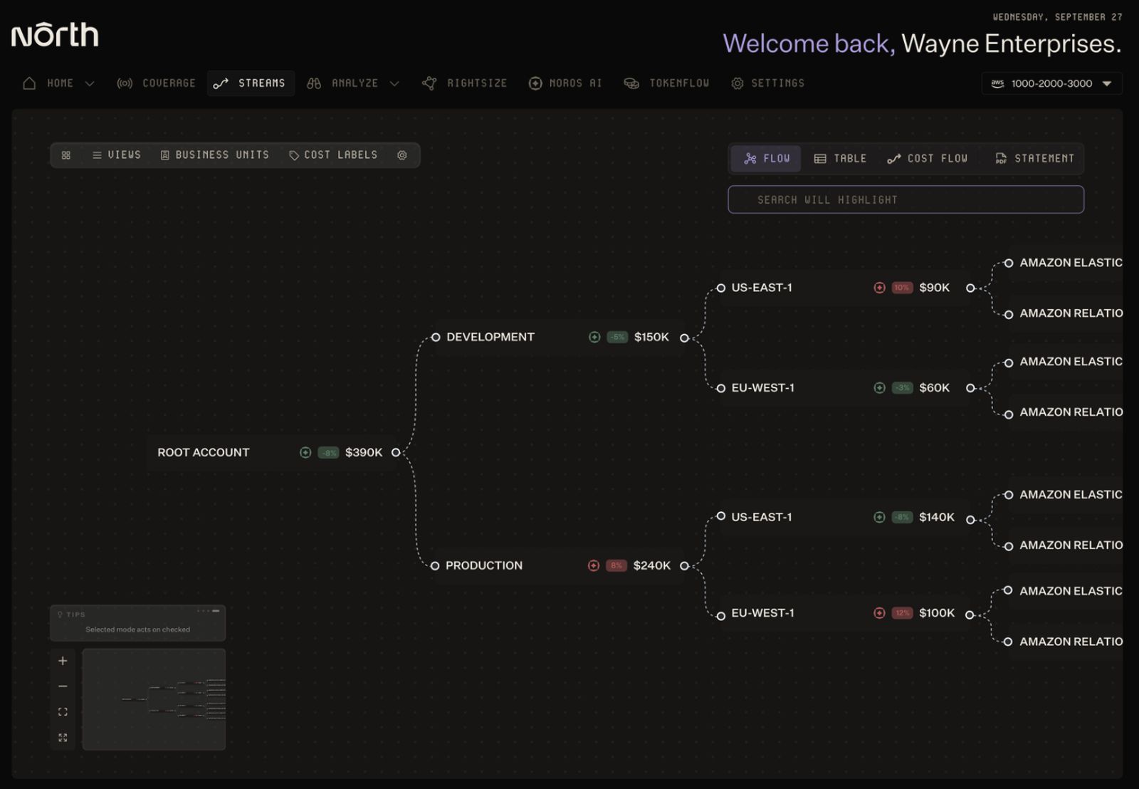Switch to the Table view tab
The width and height of the screenshot is (1139, 789).
point(840,159)
